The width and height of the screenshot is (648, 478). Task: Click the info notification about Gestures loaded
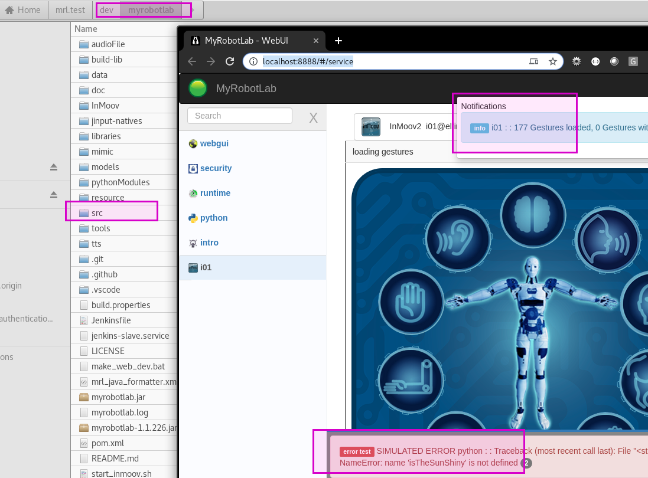553,127
